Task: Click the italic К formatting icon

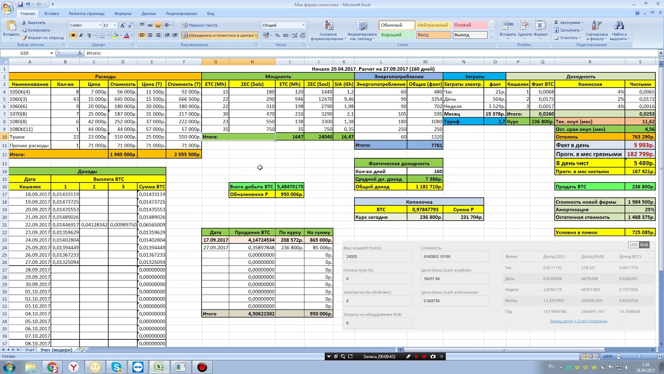Action: click(x=81, y=35)
